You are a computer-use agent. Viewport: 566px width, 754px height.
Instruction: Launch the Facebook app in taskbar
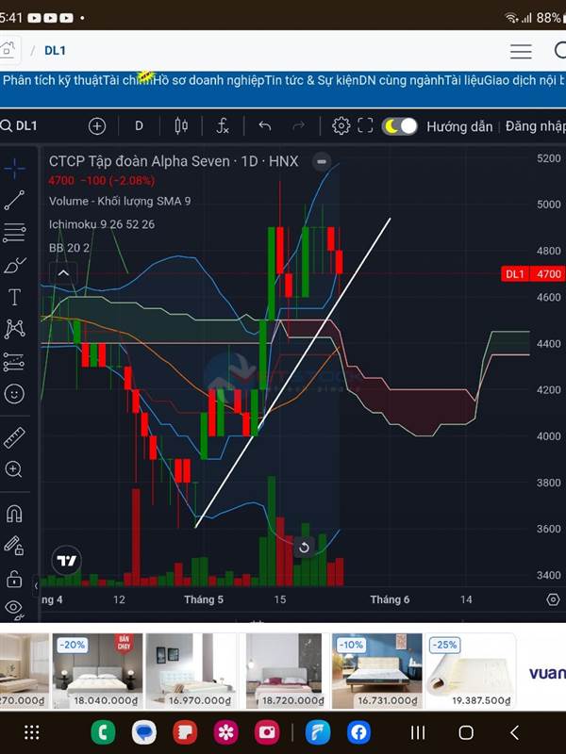pyautogui.click(x=359, y=732)
